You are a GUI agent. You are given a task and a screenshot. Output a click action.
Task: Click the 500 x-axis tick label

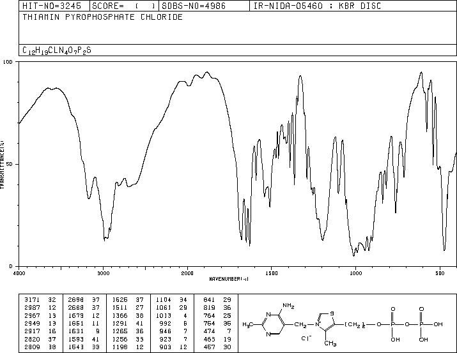click(x=440, y=273)
